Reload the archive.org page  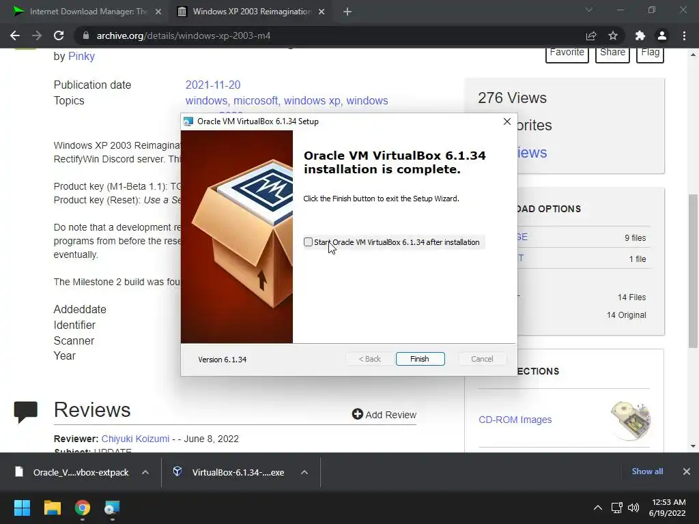click(59, 35)
